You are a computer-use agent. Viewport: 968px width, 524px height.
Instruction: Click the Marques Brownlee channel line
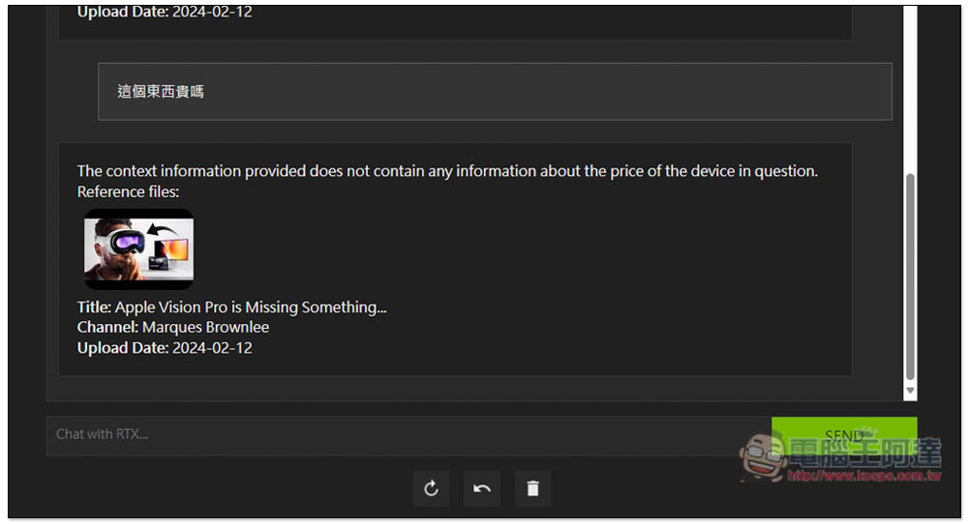click(x=173, y=328)
